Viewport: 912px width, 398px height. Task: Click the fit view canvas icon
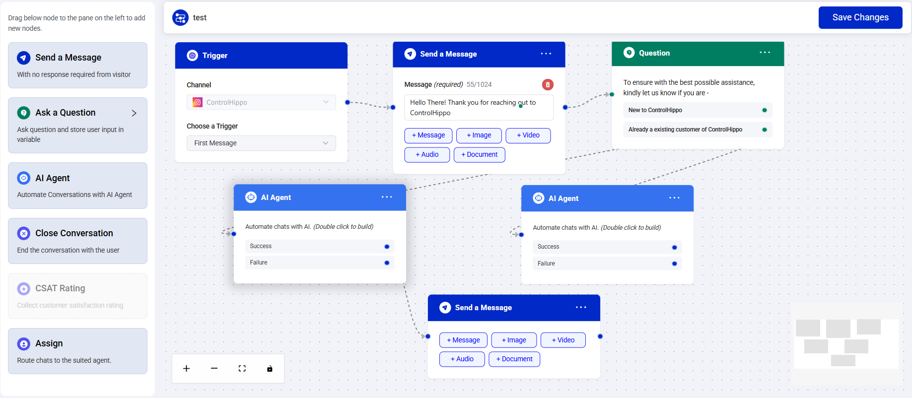coord(242,368)
